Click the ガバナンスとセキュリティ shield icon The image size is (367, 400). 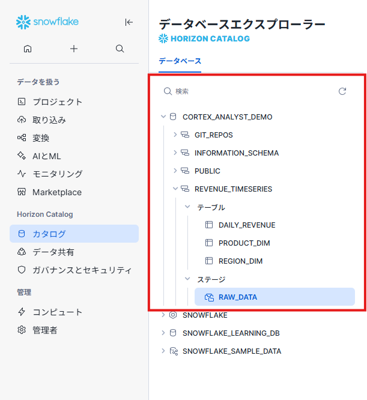pyautogui.click(x=22, y=270)
